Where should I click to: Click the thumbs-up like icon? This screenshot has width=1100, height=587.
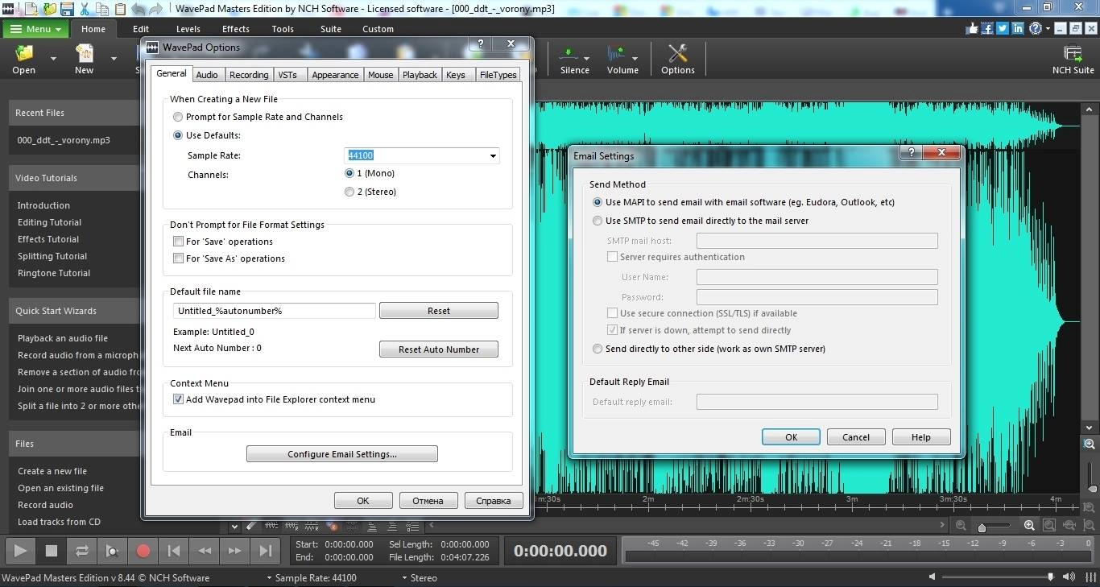[972, 28]
